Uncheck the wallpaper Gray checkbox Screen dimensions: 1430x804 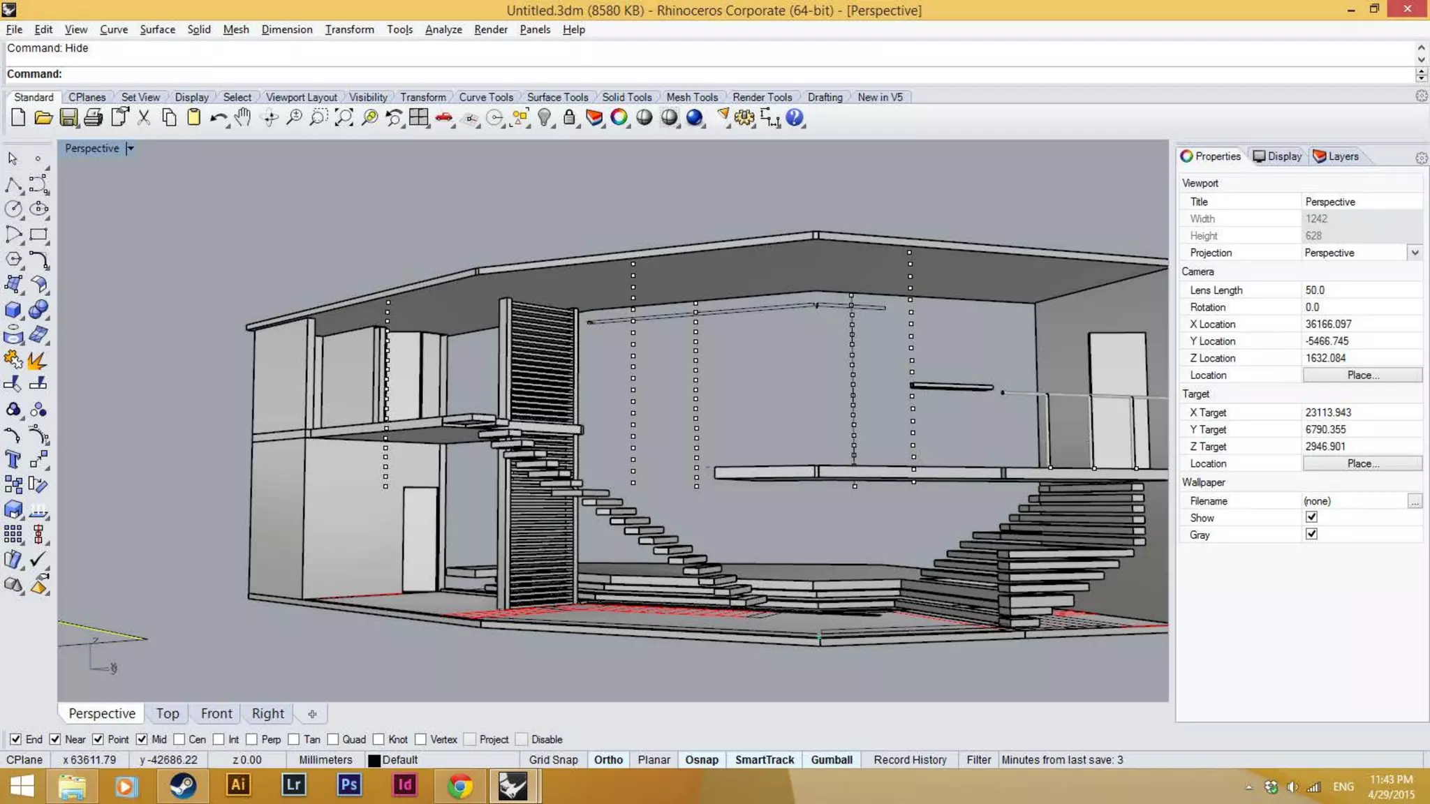[x=1311, y=535]
